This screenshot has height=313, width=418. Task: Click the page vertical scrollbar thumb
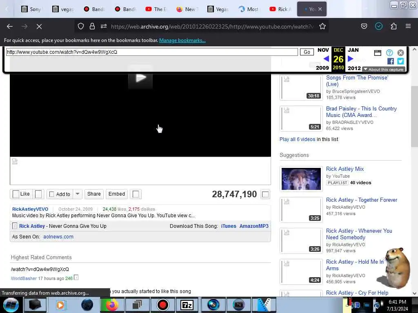pyautogui.click(x=414, y=116)
